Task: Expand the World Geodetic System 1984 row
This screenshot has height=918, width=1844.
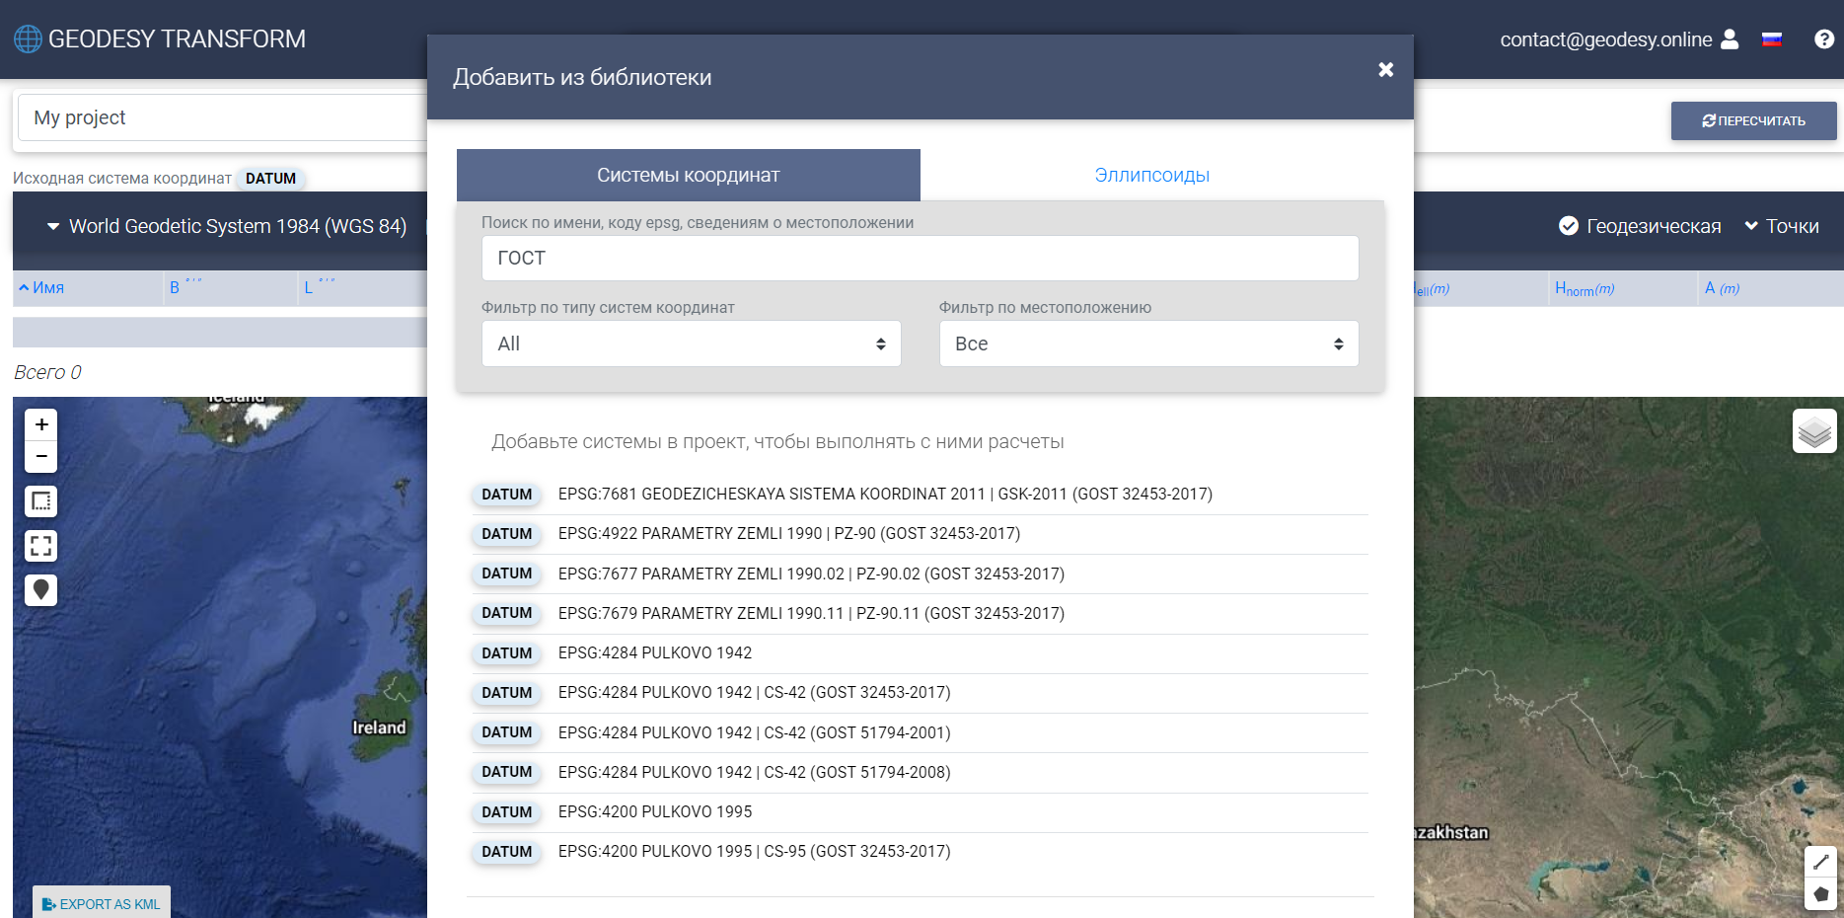Action: coord(53,226)
